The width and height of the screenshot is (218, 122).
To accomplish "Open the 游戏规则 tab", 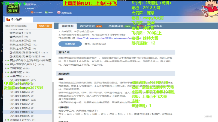I will coord(67,26).
